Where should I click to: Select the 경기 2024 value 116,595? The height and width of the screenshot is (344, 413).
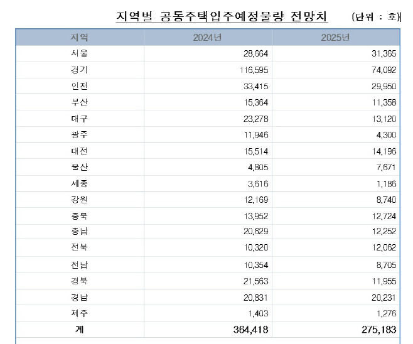[254, 70]
